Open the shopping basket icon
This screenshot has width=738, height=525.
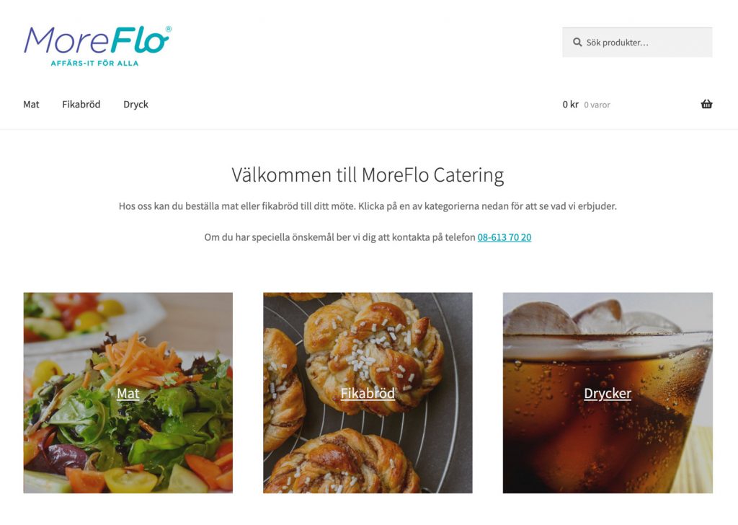pos(706,104)
